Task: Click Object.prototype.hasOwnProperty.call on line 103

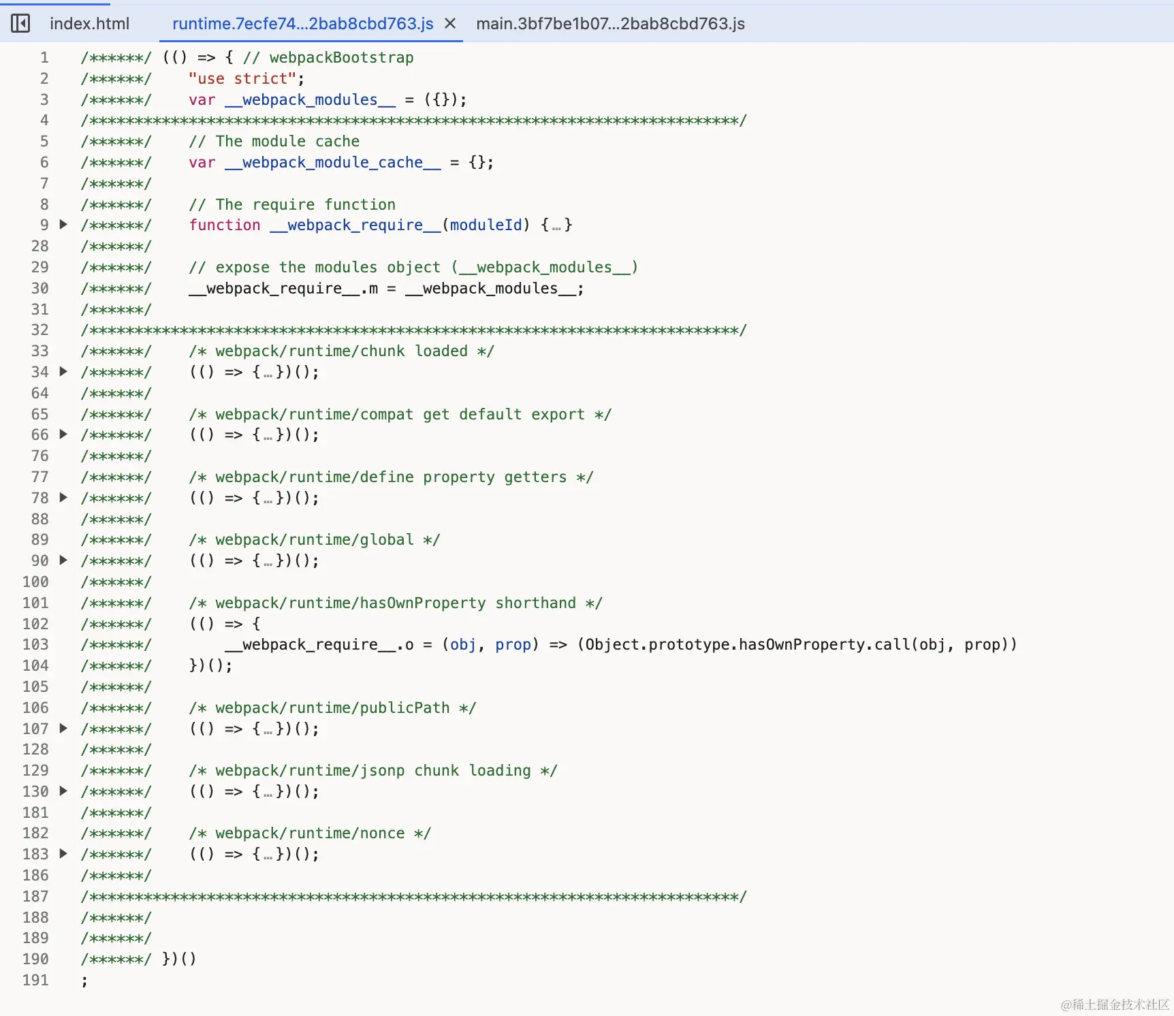Action: [748, 645]
